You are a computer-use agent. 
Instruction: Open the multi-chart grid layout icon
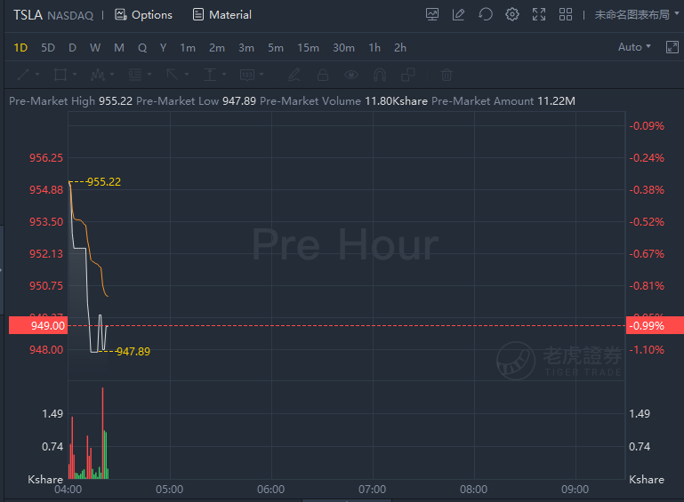566,14
